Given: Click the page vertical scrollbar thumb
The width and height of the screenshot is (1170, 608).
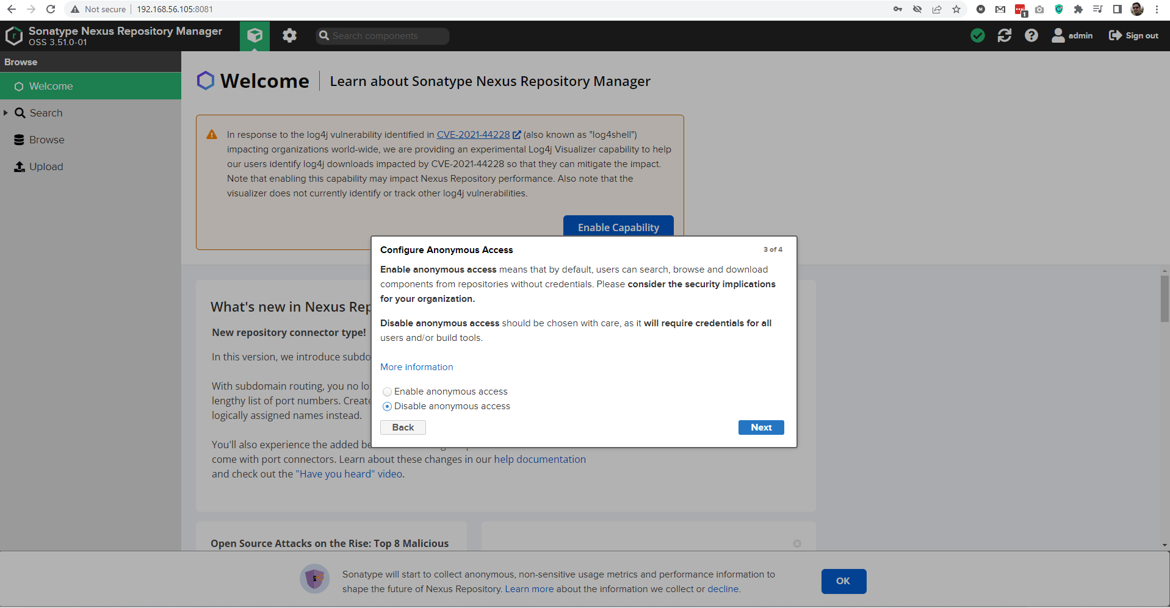Looking at the screenshot, I should [1165, 299].
